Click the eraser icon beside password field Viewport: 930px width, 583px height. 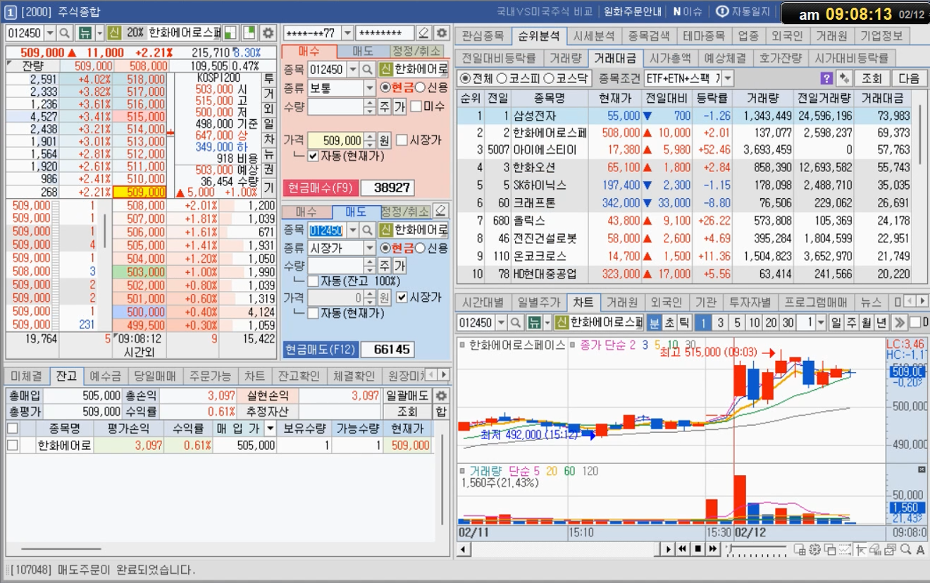click(x=423, y=32)
